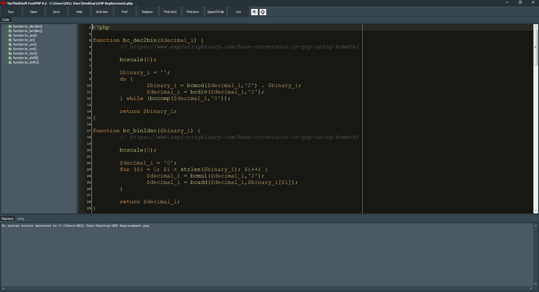Run Lint on the code

[x=238, y=12]
